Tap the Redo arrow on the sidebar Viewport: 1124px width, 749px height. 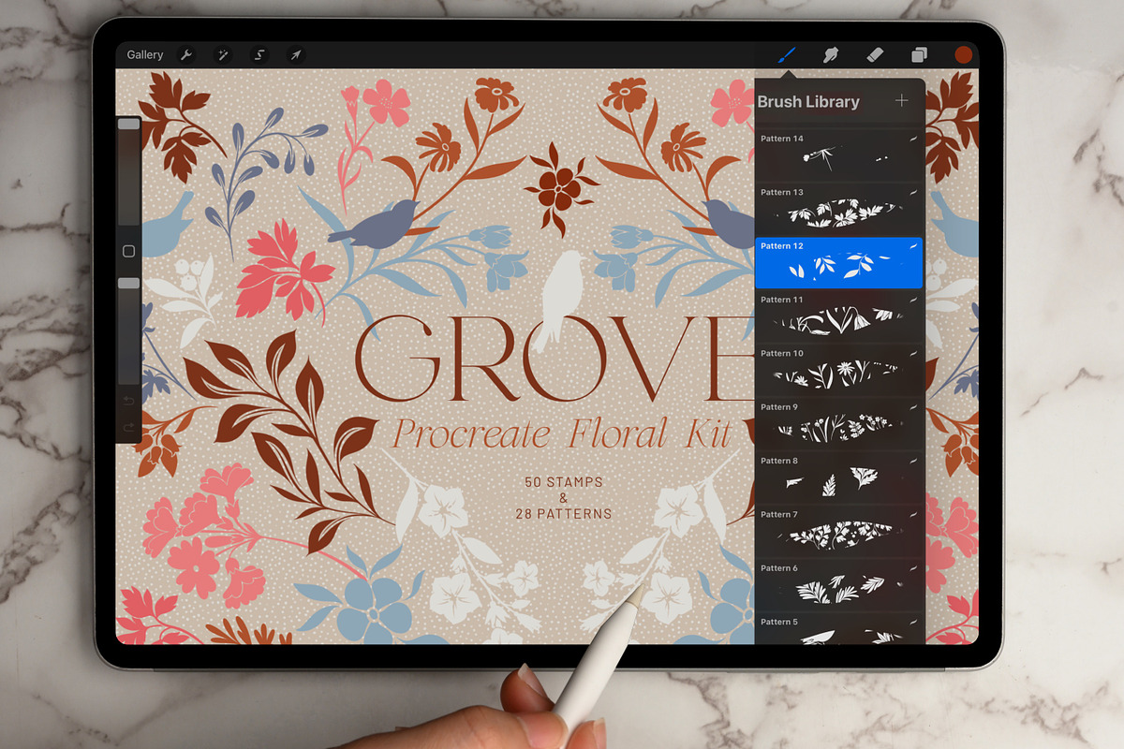click(x=129, y=428)
